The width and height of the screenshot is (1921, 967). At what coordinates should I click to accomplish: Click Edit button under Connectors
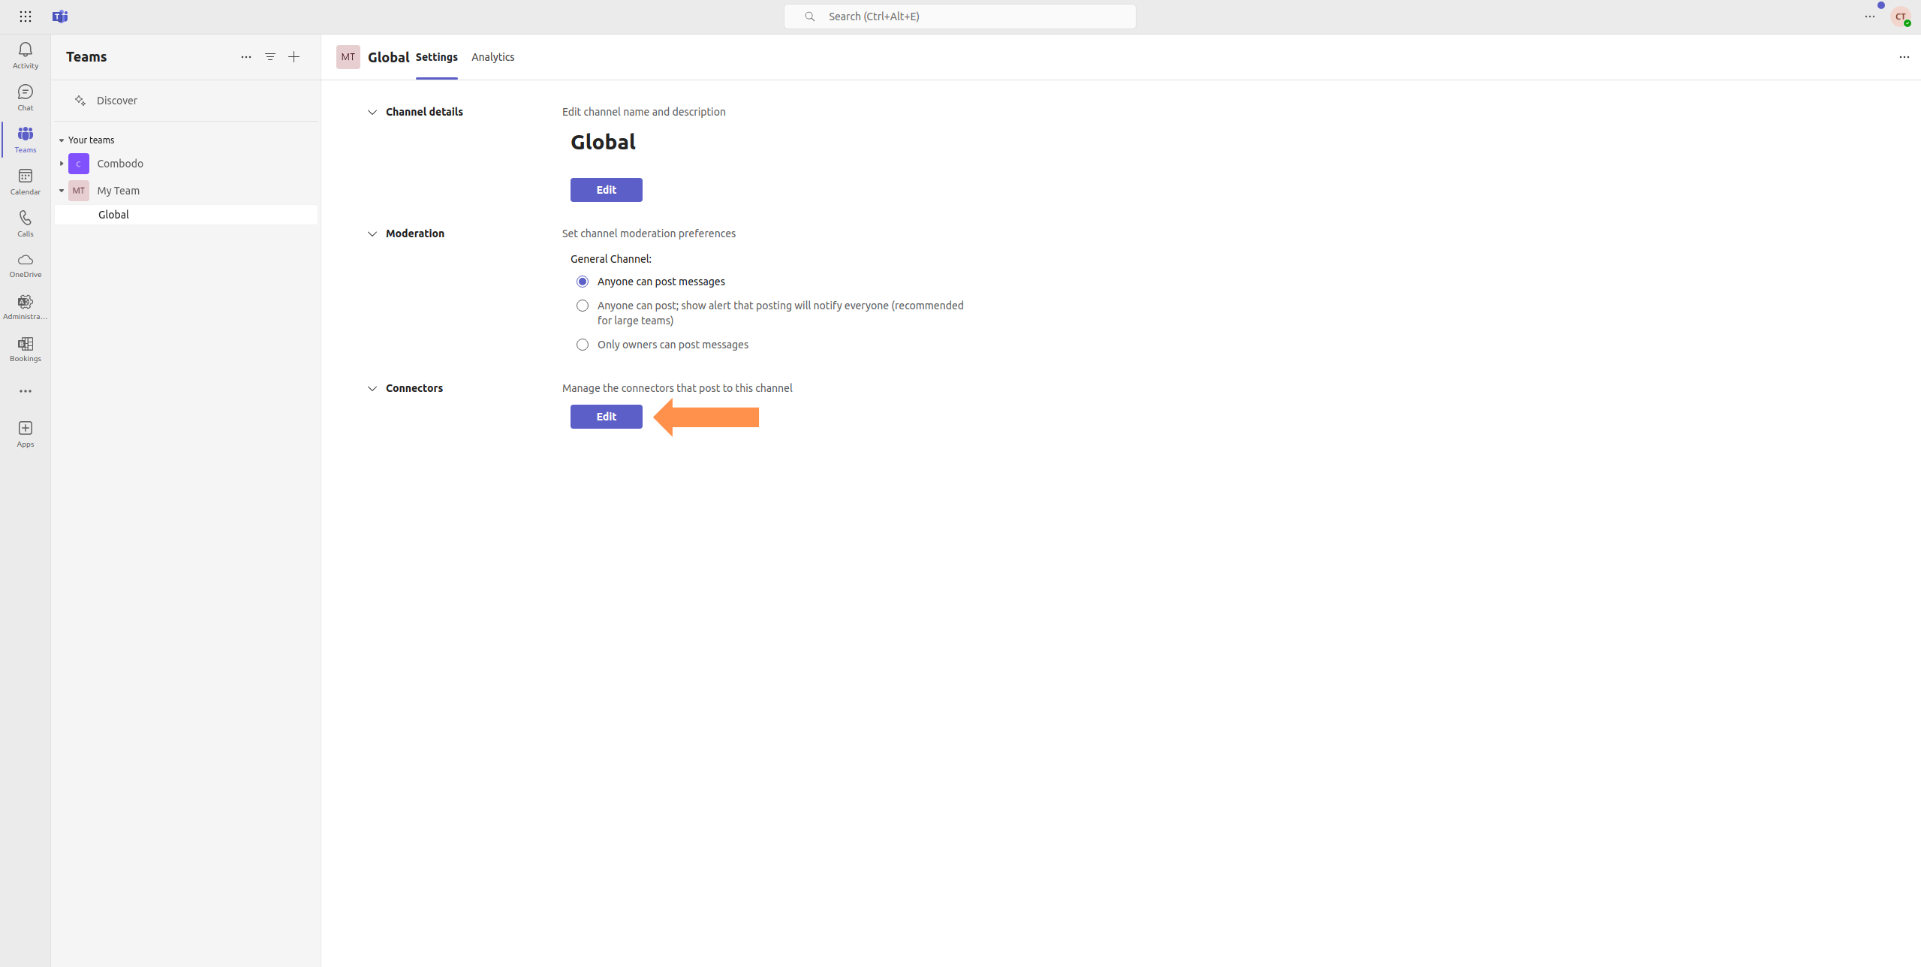[x=606, y=417]
